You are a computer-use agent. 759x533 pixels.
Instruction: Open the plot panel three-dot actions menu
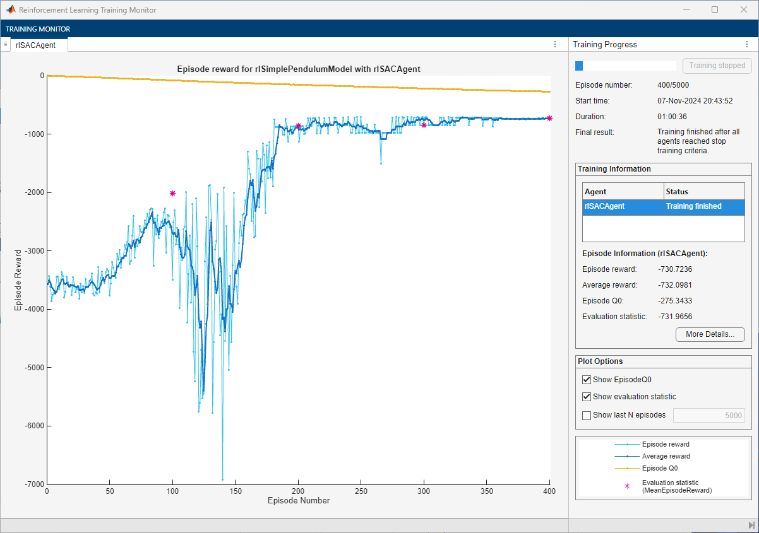554,44
